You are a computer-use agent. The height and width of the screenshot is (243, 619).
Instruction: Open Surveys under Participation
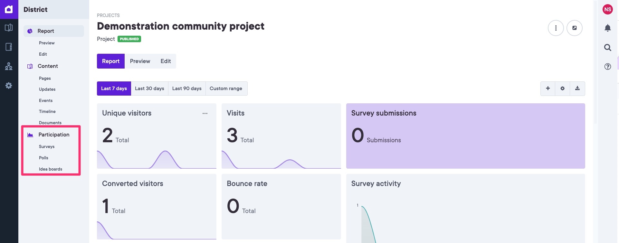(47, 147)
